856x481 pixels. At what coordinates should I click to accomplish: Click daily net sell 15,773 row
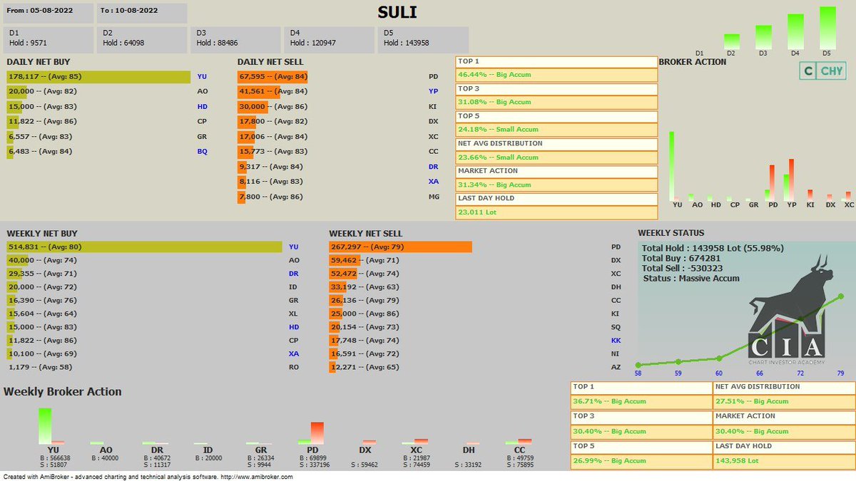click(339, 151)
